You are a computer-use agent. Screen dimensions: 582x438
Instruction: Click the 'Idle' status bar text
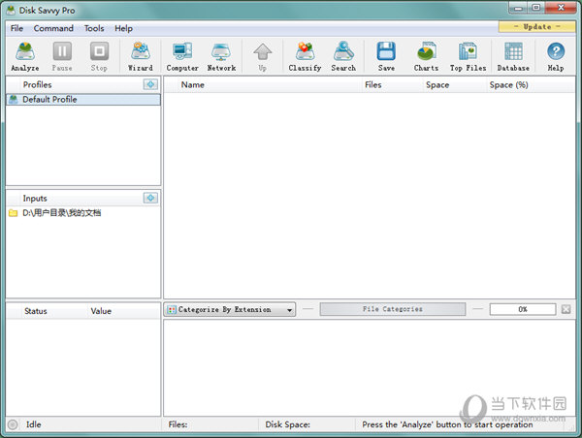33,424
